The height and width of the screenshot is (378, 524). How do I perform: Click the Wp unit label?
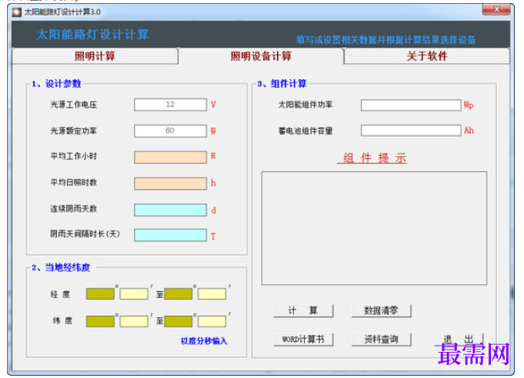pyautogui.click(x=469, y=105)
